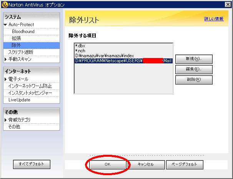Confirm with the OK button
233x179 pixels.
108,164
